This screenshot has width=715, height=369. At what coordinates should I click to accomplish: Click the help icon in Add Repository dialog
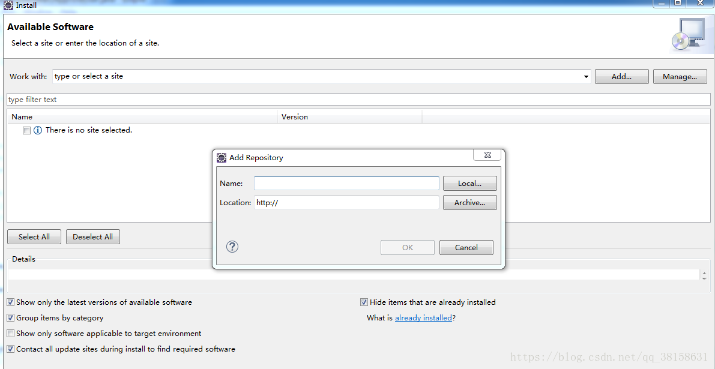click(232, 247)
